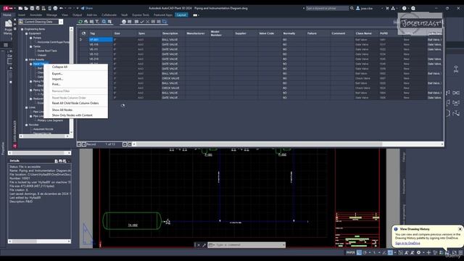Click the Details panel horizontal scrollbar

point(39,241)
